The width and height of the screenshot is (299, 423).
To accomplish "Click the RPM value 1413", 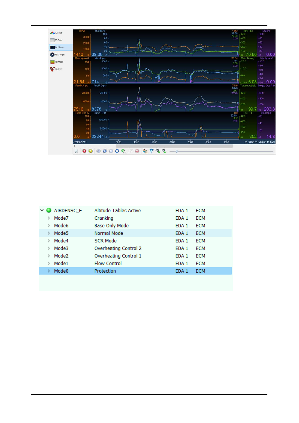I will (x=78, y=54).
